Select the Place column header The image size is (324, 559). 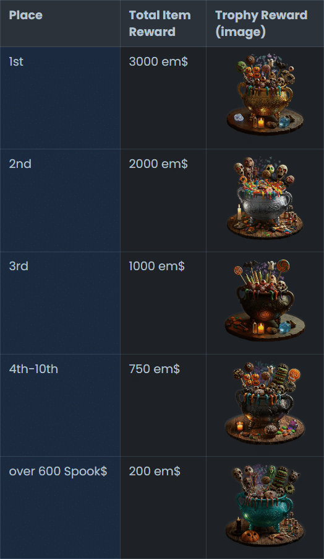pos(60,24)
